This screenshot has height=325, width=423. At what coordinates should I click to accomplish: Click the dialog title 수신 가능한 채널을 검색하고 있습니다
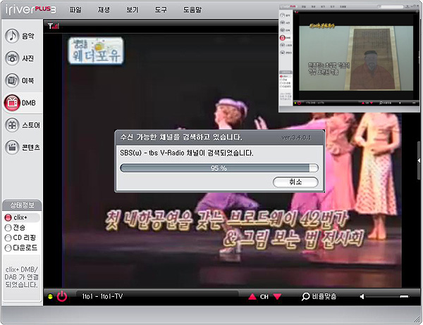[x=181, y=137]
